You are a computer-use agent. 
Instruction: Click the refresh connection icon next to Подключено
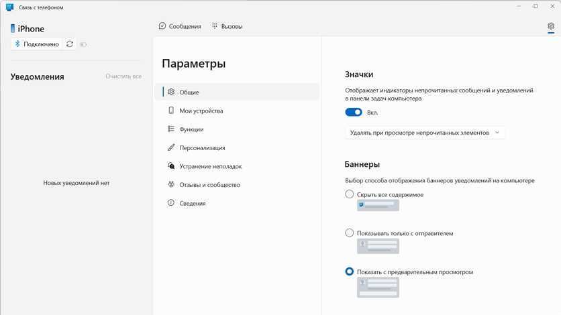pyautogui.click(x=70, y=44)
